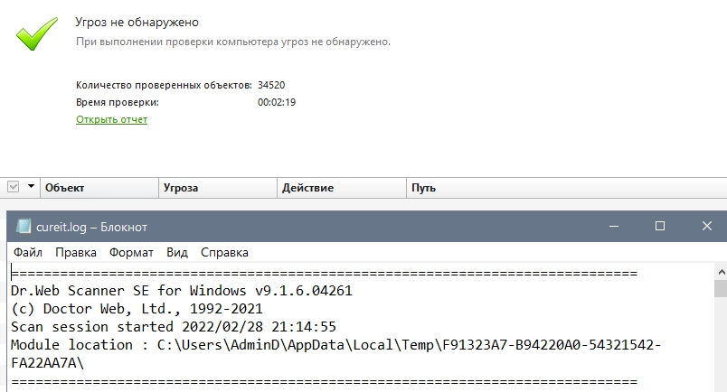727x392 pixels.
Task: Open the 'Правка' menu in Notepad
Action: pos(76,253)
